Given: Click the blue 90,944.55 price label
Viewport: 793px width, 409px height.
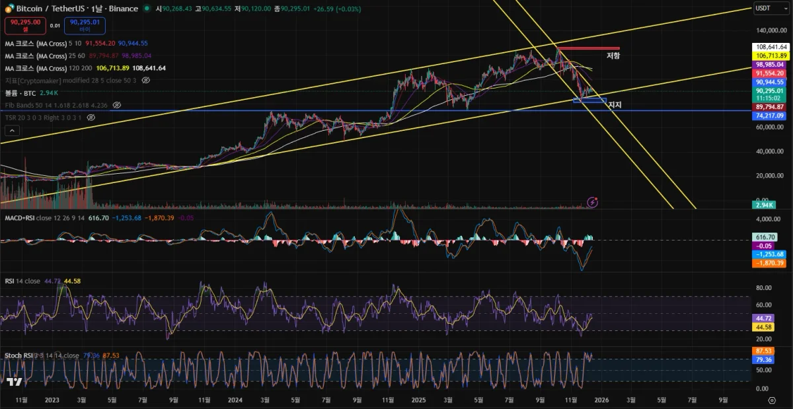Looking at the screenshot, I should (x=771, y=82).
